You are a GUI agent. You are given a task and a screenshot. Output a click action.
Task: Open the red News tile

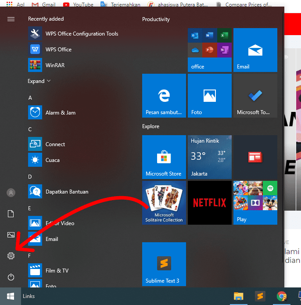click(x=255, y=157)
